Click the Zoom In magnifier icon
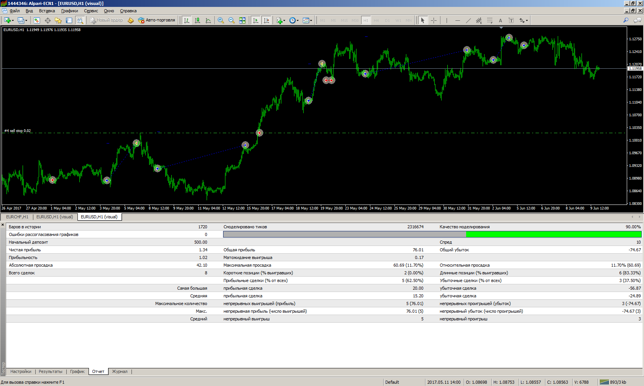The height and width of the screenshot is (386, 644). [220, 20]
